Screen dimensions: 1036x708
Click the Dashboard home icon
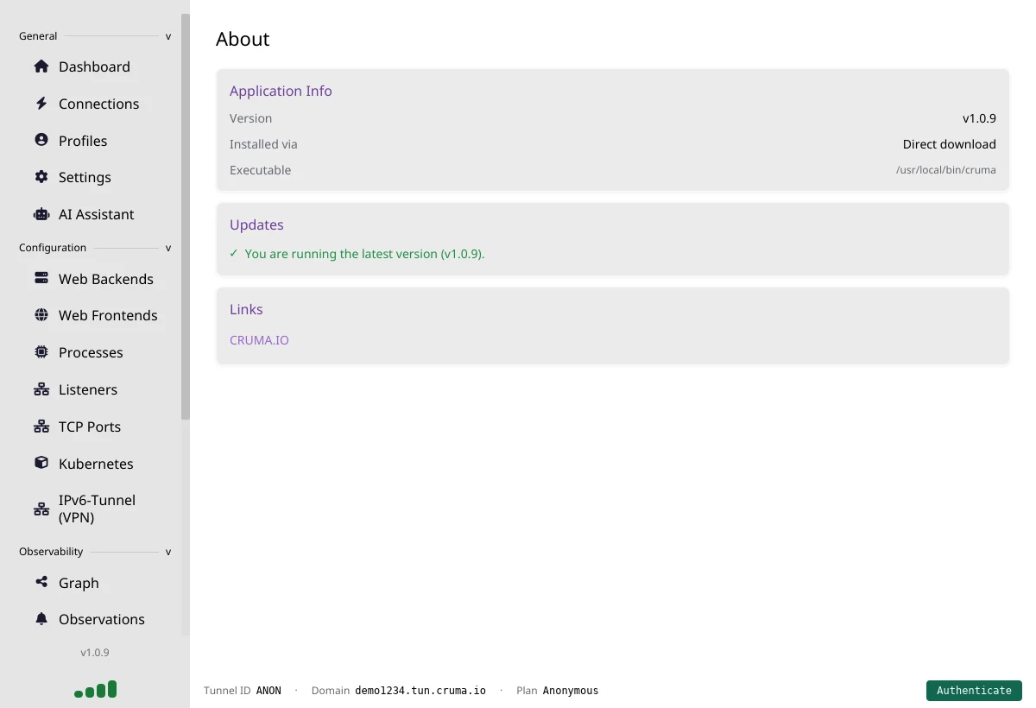point(41,66)
